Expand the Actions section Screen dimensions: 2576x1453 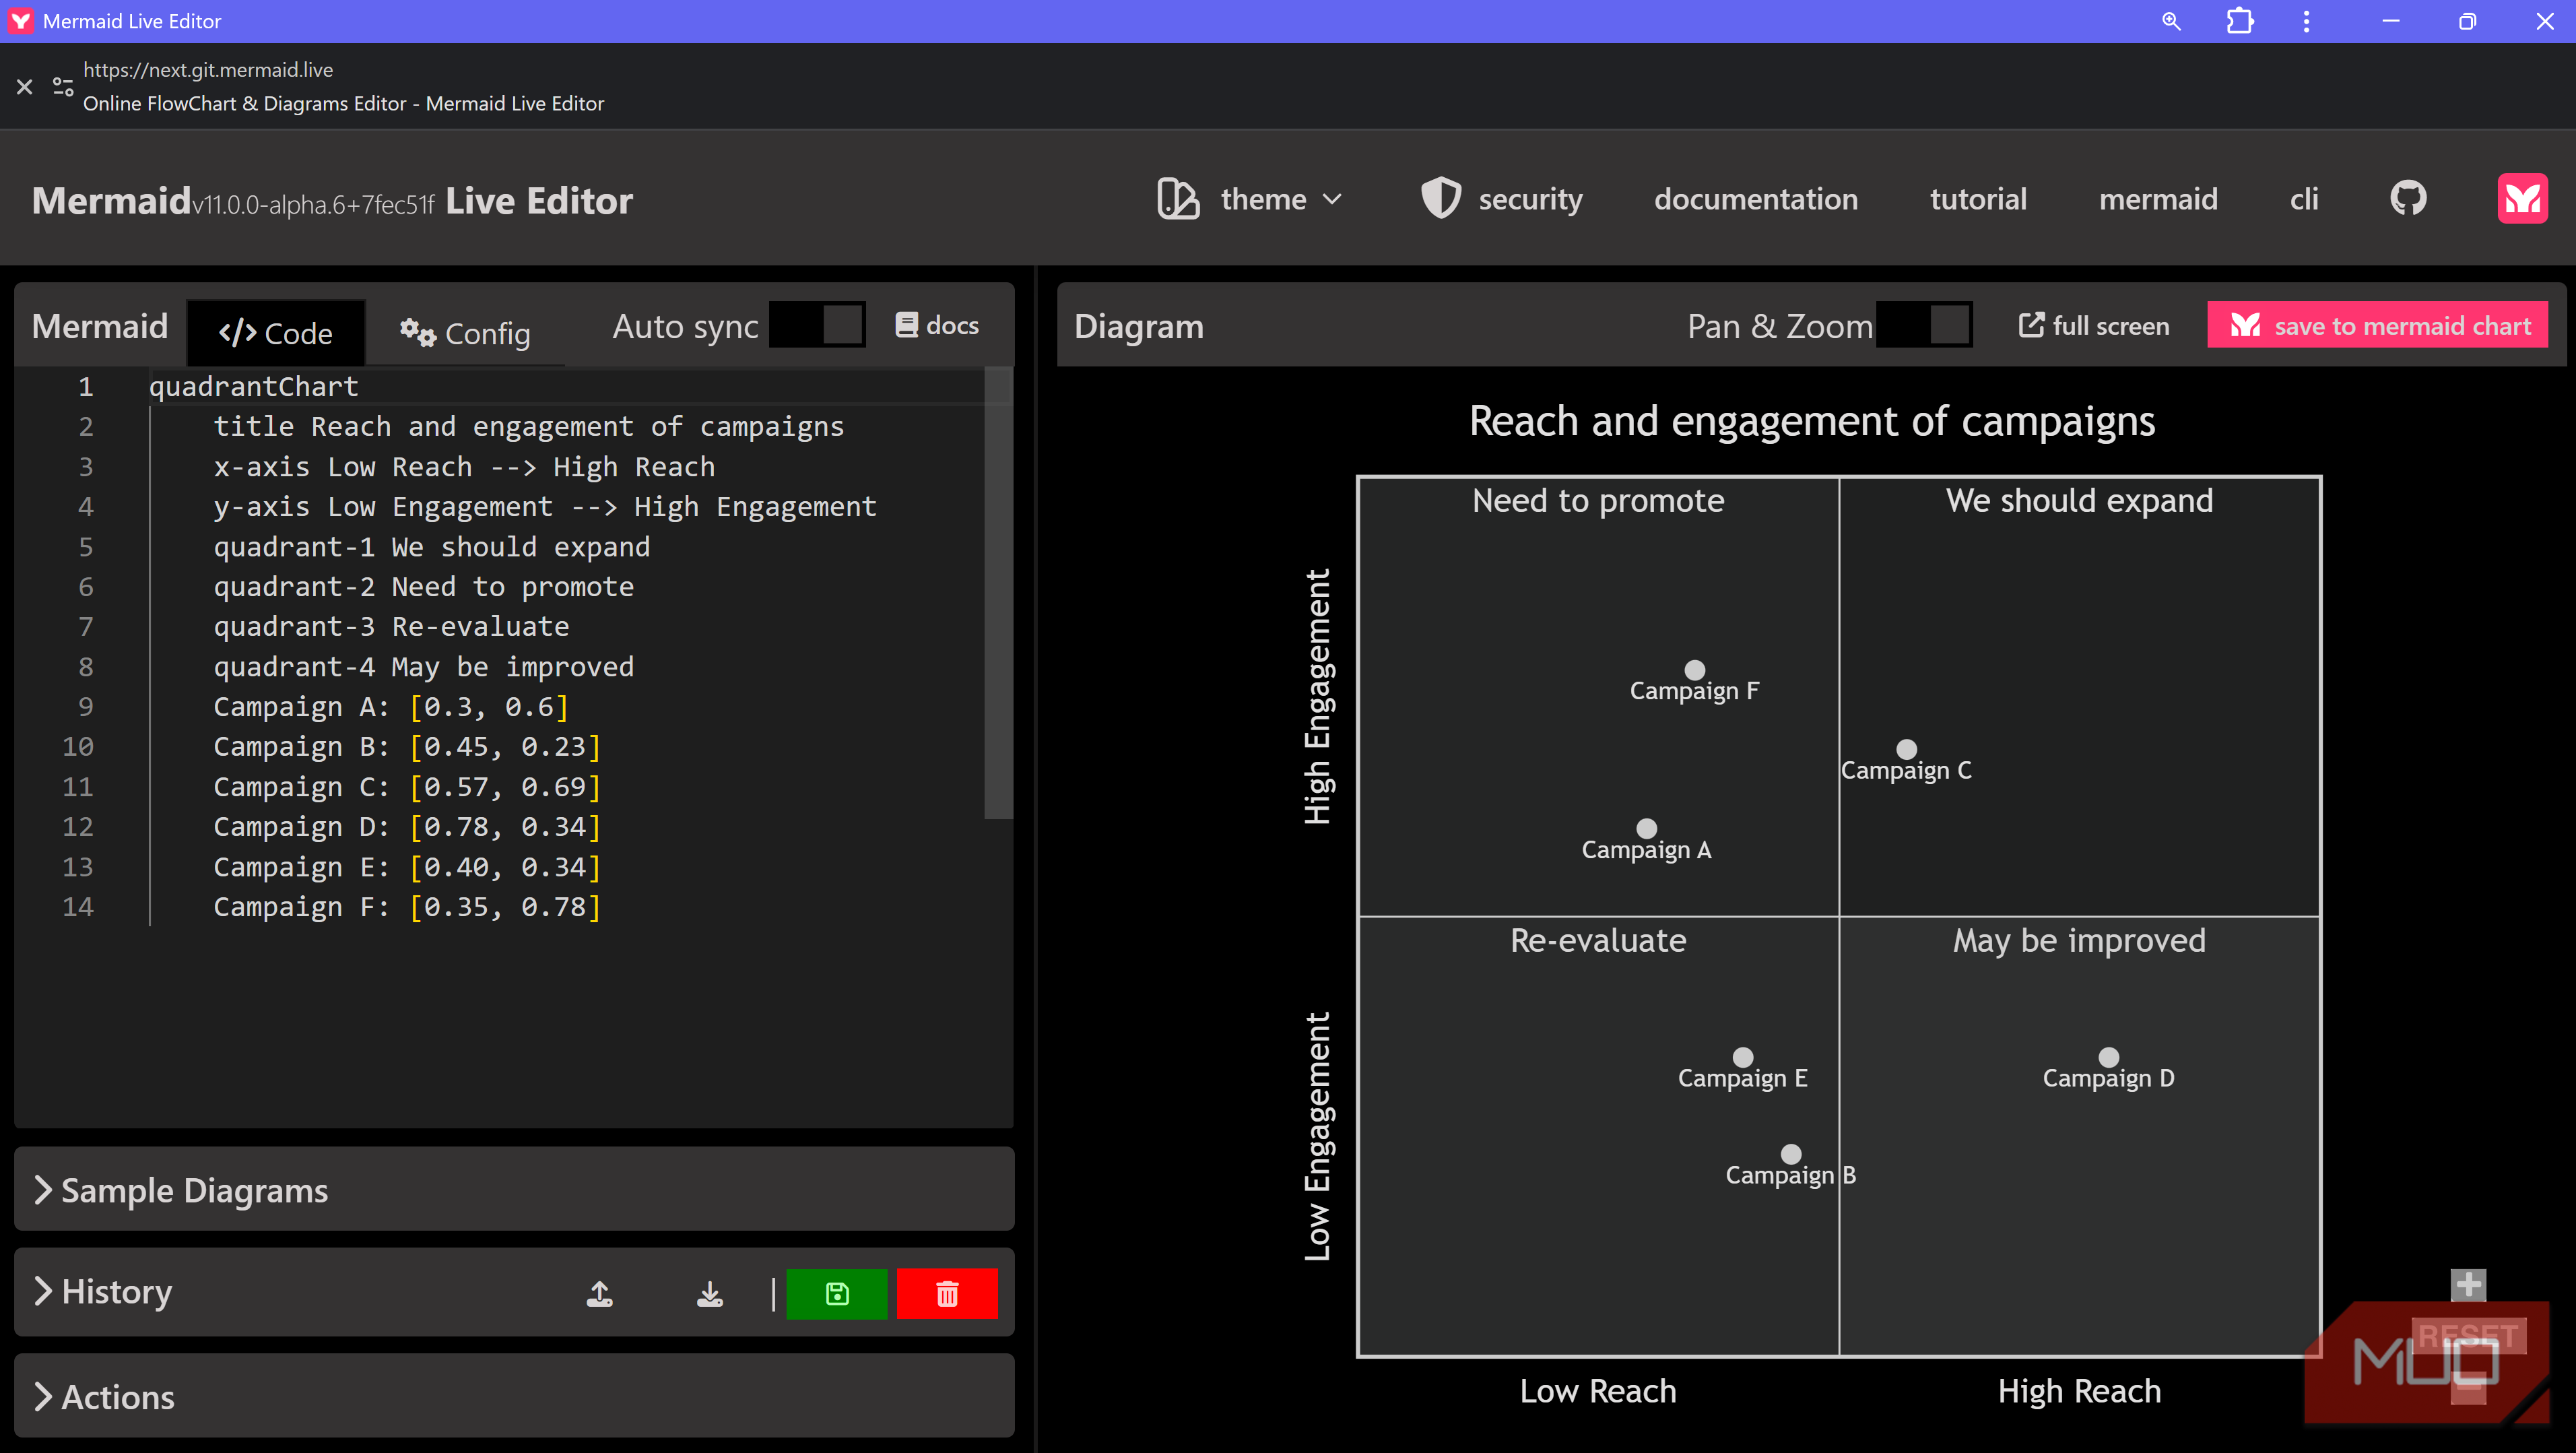click(x=514, y=1396)
